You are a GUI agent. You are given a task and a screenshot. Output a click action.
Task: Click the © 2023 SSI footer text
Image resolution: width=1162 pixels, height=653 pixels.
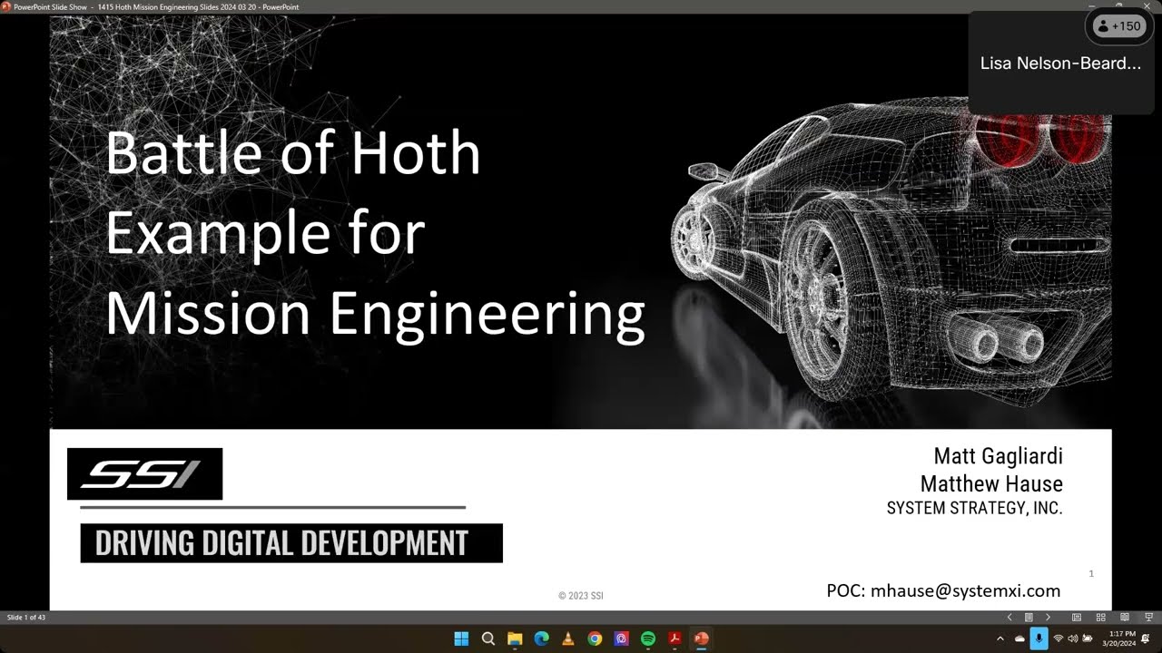[x=581, y=596]
